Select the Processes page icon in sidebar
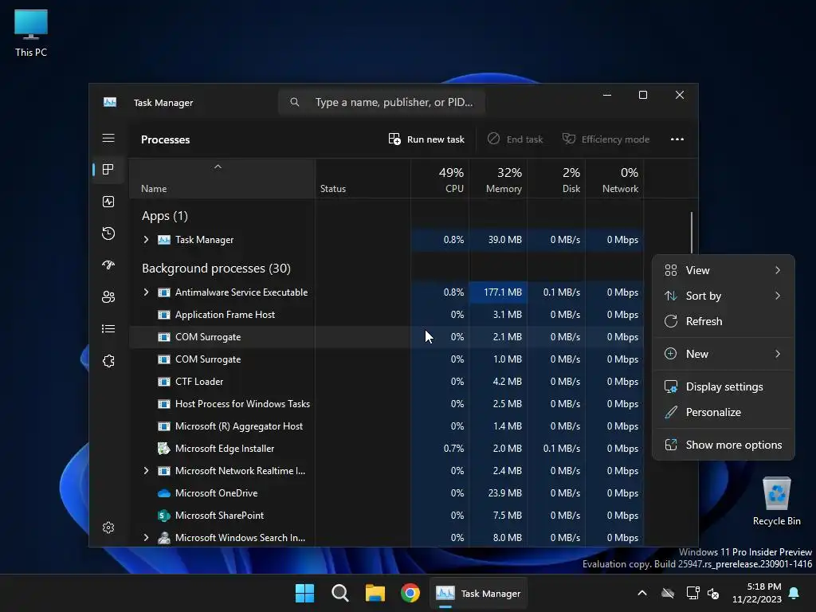Screen dimensions: 816x612 tap(108, 169)
